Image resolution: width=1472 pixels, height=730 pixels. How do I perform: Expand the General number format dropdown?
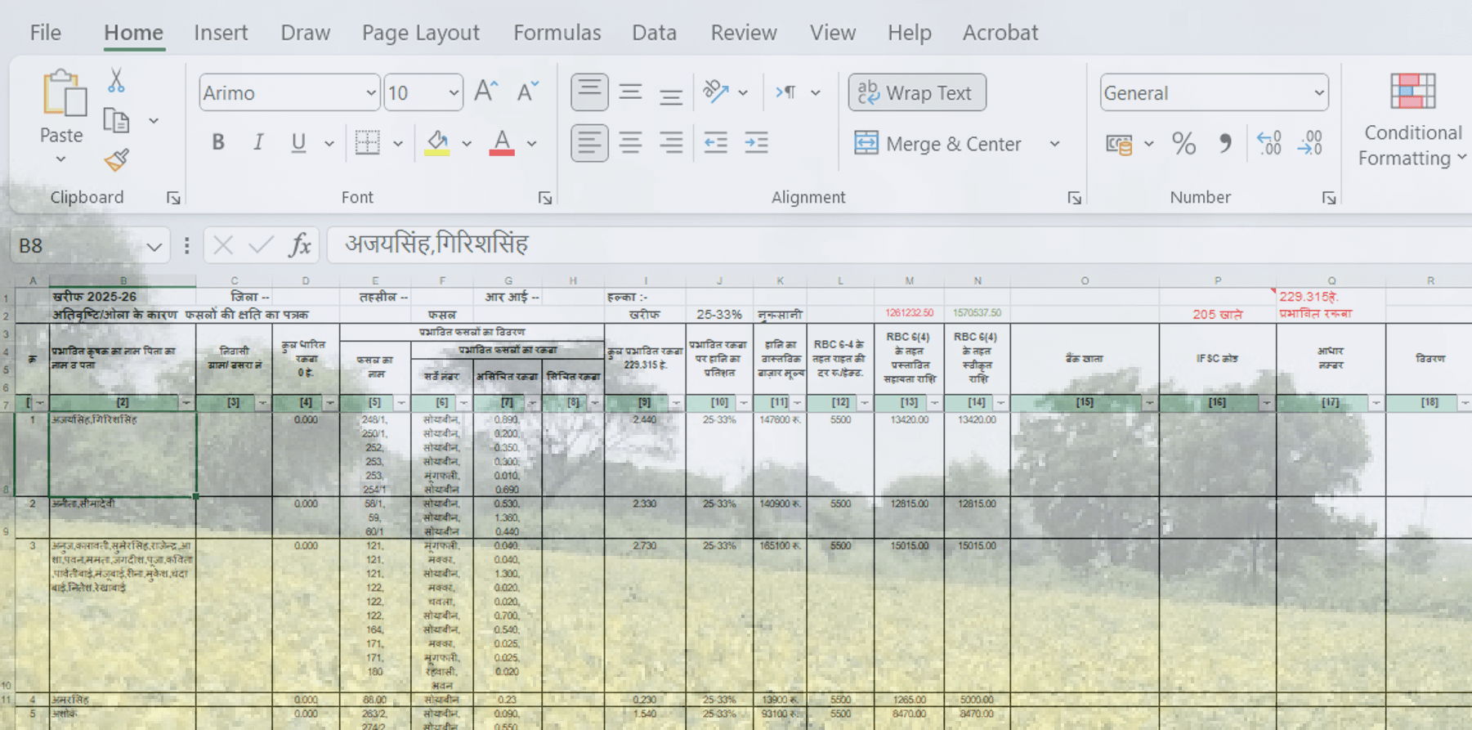coord(1318,93)
